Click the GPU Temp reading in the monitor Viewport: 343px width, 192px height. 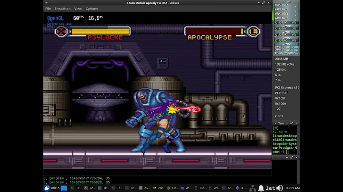pos(286,50)
